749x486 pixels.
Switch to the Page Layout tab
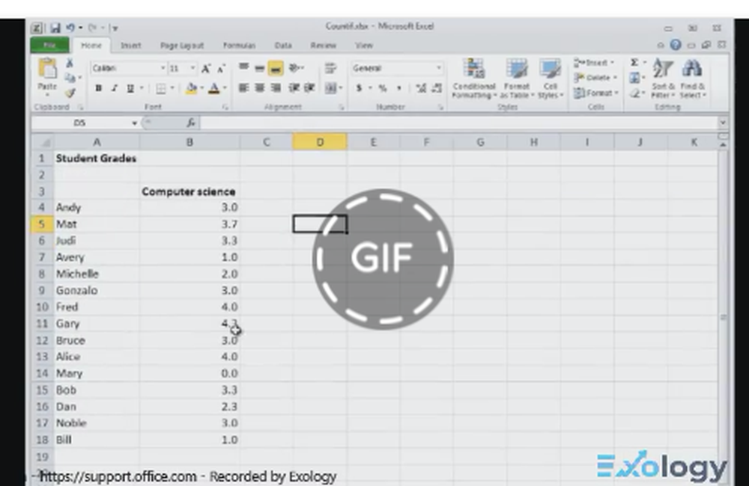coord(181,46)
